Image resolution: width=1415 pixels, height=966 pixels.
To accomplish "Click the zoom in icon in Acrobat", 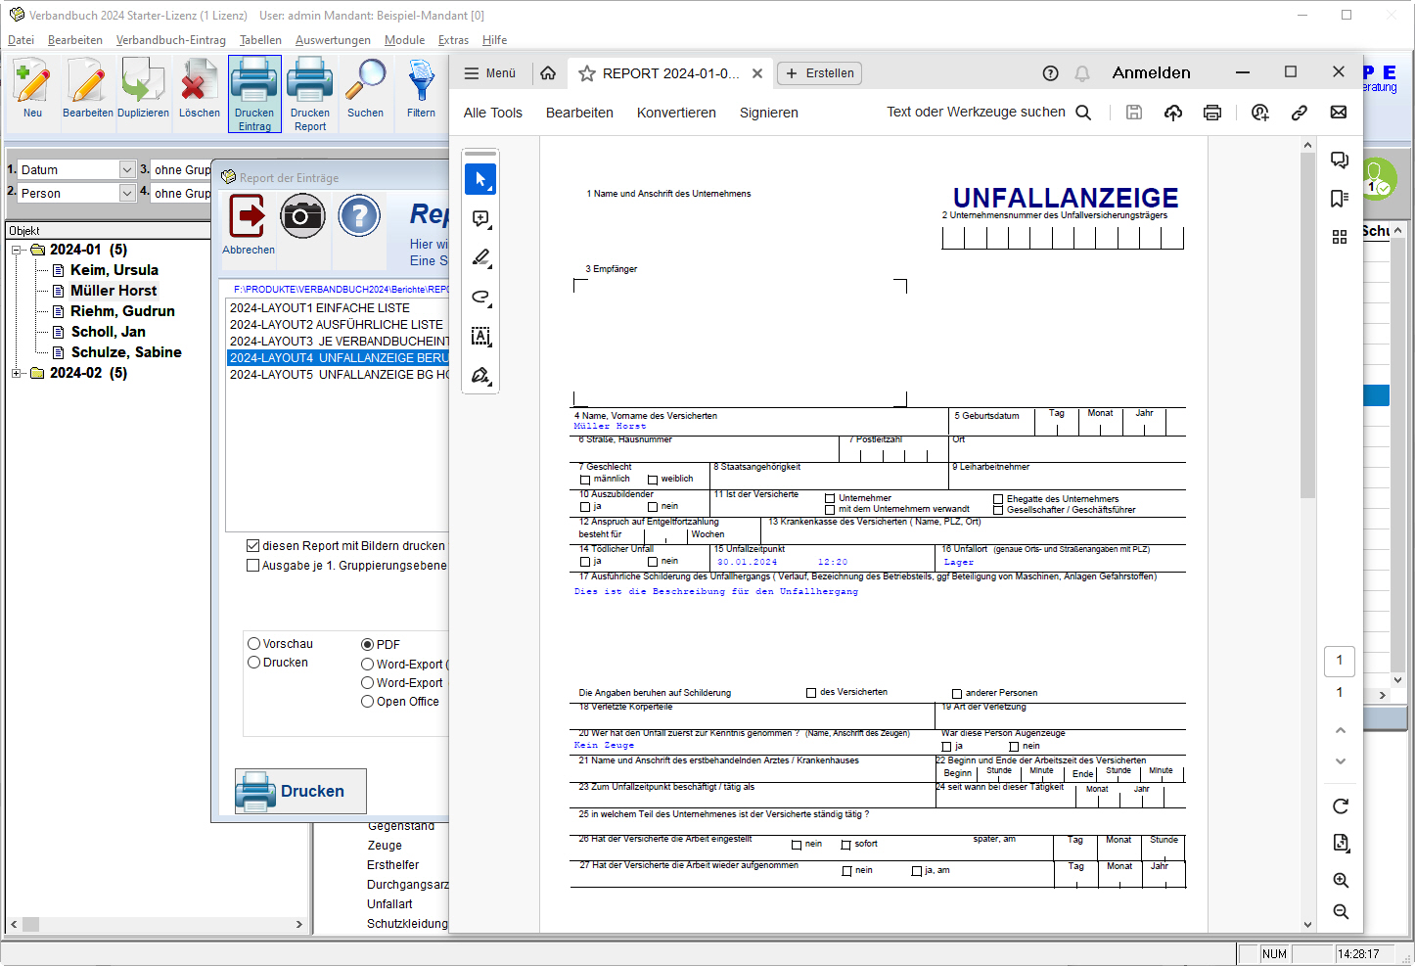I will 1341,881.
